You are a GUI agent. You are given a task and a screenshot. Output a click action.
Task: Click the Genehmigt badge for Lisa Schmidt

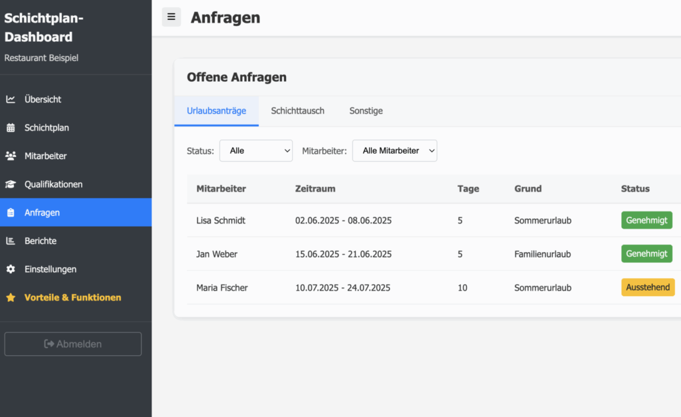(646, 220)
